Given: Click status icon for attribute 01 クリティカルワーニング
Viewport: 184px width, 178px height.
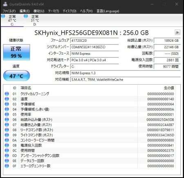Looking at the screenshot, I should tap(7, 94).
